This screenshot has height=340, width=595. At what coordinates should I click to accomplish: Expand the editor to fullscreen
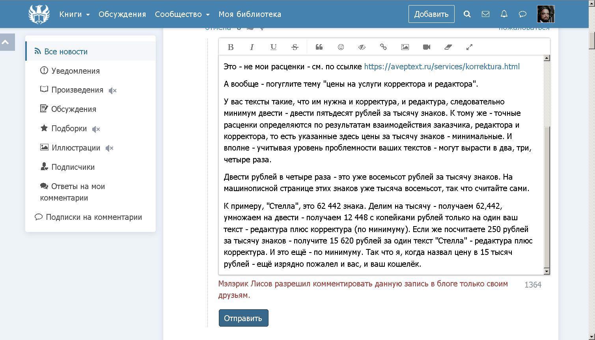pyautogui.click(x=469, y=47)
